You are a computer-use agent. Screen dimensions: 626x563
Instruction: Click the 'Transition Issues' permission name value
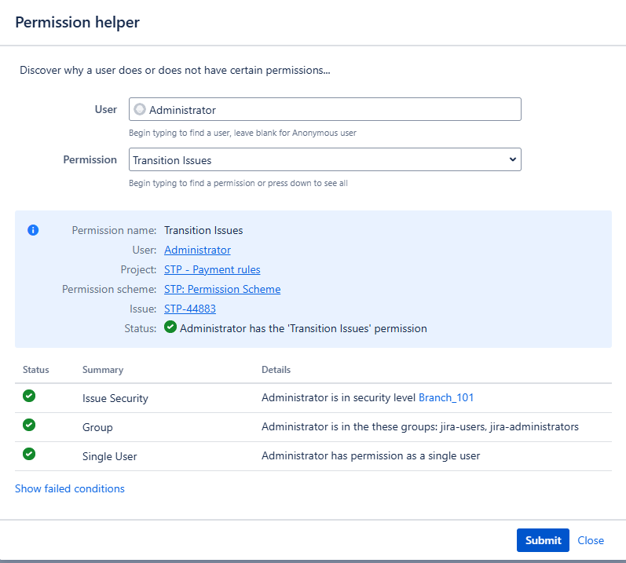point(203,231)
